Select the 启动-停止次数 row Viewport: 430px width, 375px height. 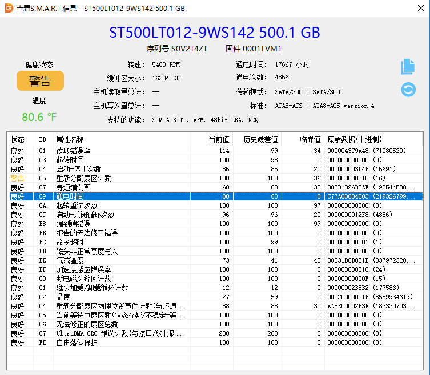[216, 169]
